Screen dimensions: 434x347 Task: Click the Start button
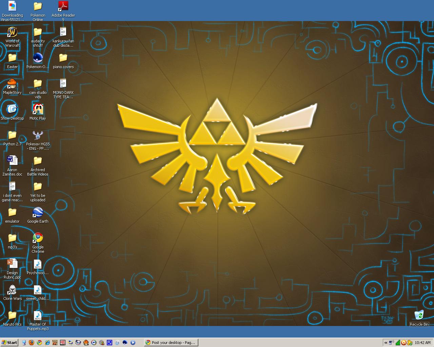tap(9, 343)
